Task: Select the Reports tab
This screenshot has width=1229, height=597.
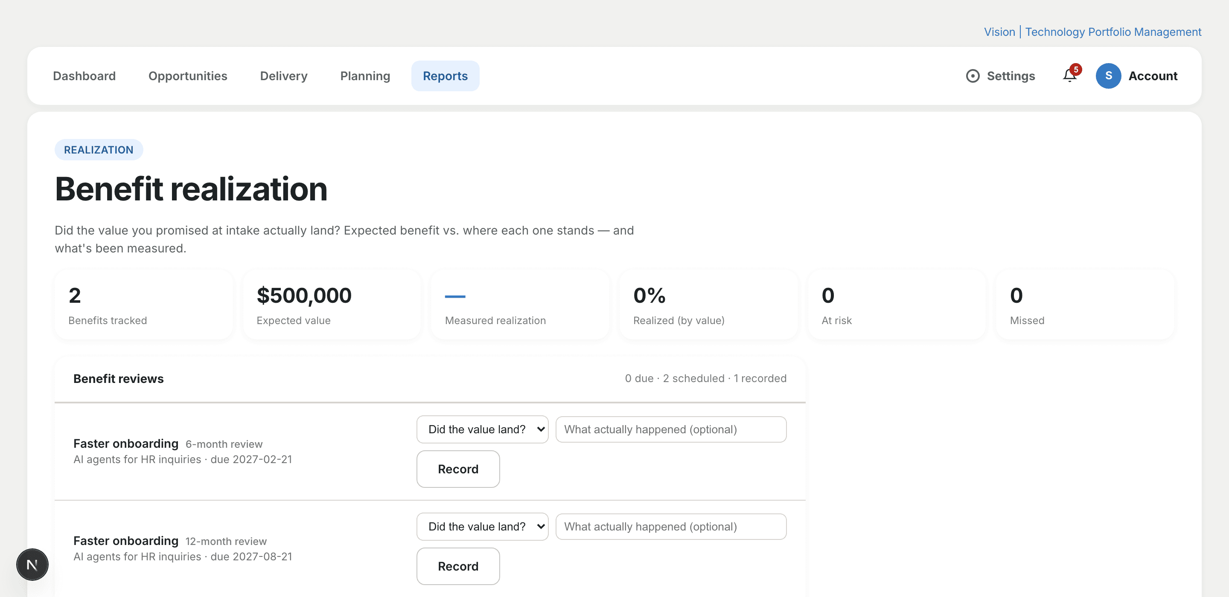Action: [445, 76]
